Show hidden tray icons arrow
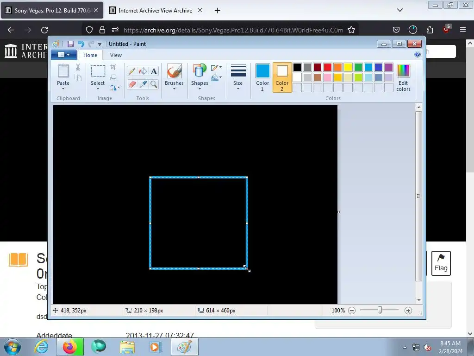Viewport: 474px width, 356px height. [405, 347]
